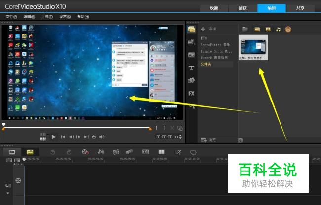Open the Graphics panel icon
The width and height of the screenshot is (321, 205).
point(191,80)
